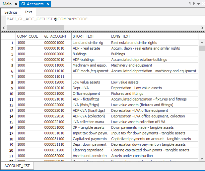Sort by the LONG_TEXT column header
Image resolution: width=205 pixels, height=171 pixels.
(154, 36)
